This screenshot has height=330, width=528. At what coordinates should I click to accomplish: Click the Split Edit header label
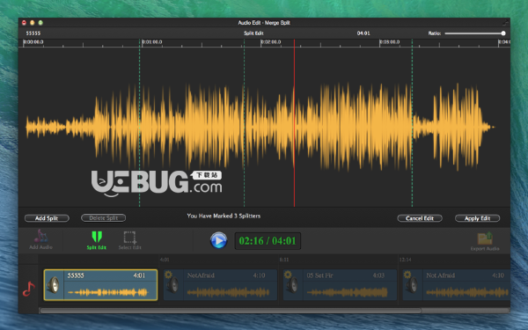point(253,33)
